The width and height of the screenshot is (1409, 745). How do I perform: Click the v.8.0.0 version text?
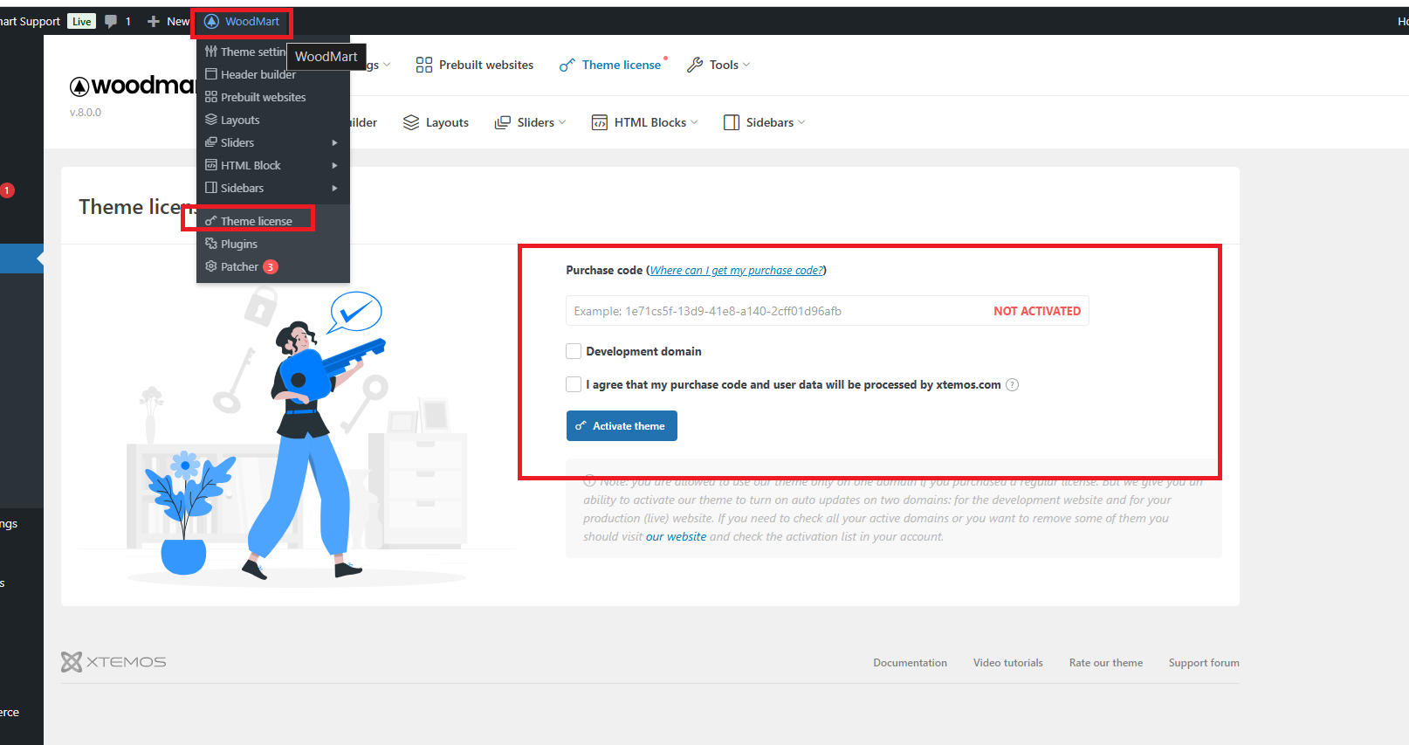(86, 112)
